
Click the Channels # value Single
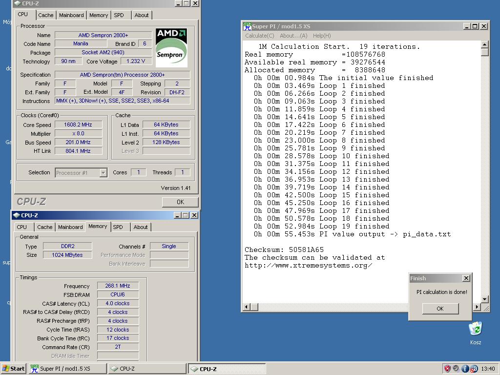(169, 246)
